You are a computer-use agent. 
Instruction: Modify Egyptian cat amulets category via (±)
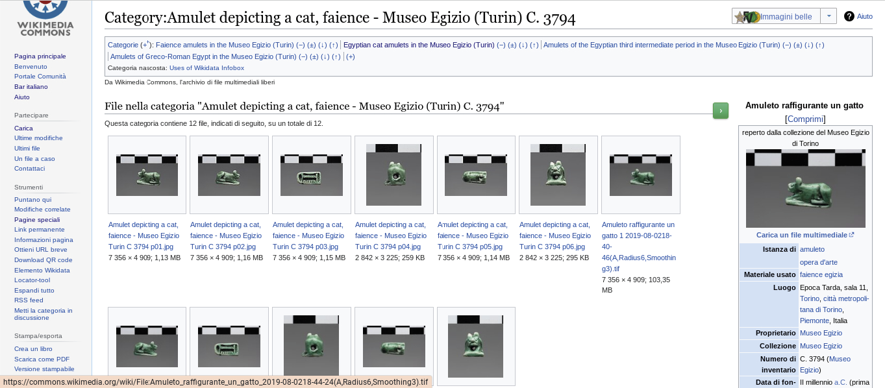(512, 45)
